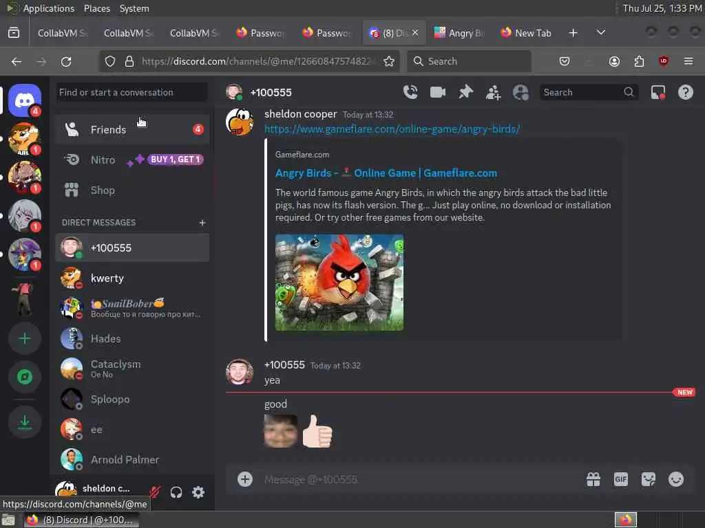Image resolution: width=705 pixels, height=528 pixels.
Task: Expand the list all tabs chevron
Action: point(600,33)
